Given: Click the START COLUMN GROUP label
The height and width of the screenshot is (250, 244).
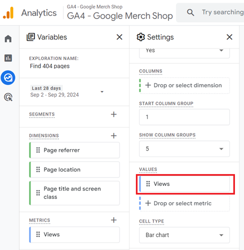Looking at the screenshot, I should [x=166, y=103].
